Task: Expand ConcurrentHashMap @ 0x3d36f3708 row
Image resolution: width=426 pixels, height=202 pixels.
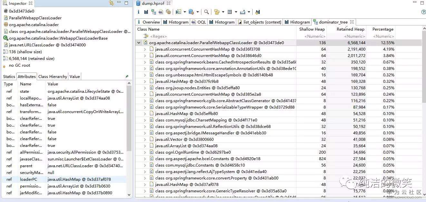Action: tap(145, 49)
